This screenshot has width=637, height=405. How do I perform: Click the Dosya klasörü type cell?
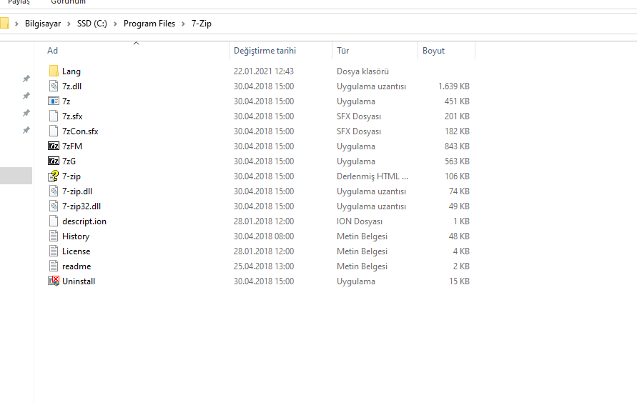(x=362, y=71)
